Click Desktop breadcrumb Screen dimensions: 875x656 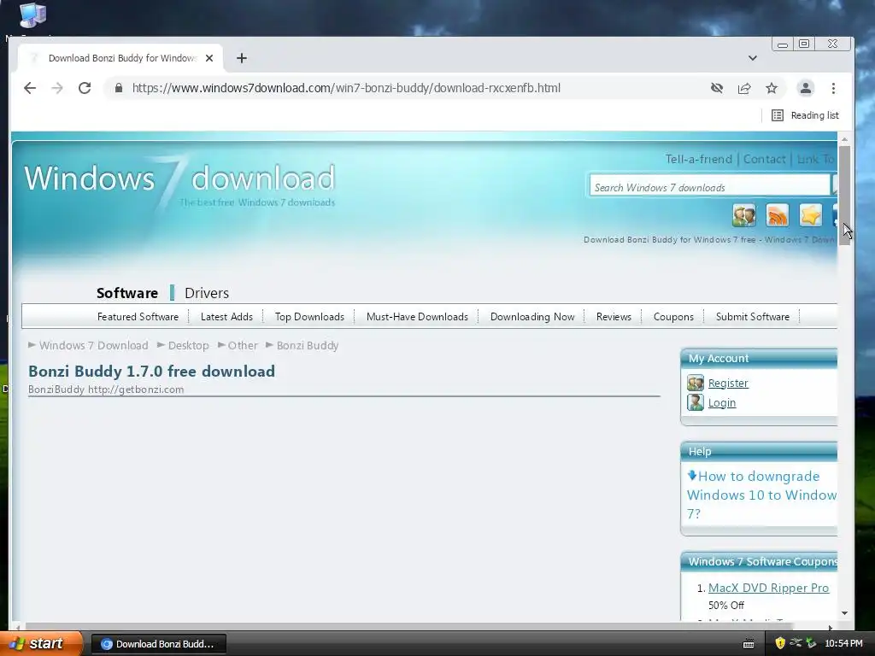point(189,345)
